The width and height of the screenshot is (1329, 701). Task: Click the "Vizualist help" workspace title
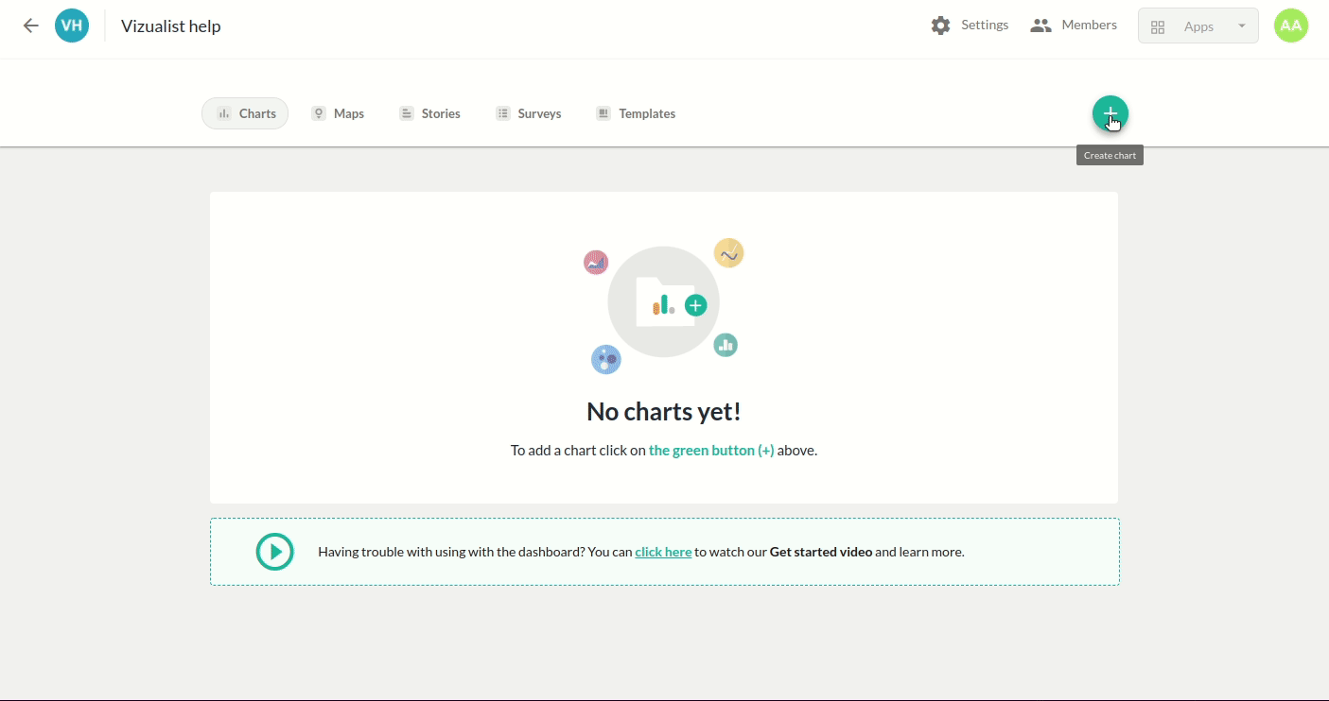(171, 26)
